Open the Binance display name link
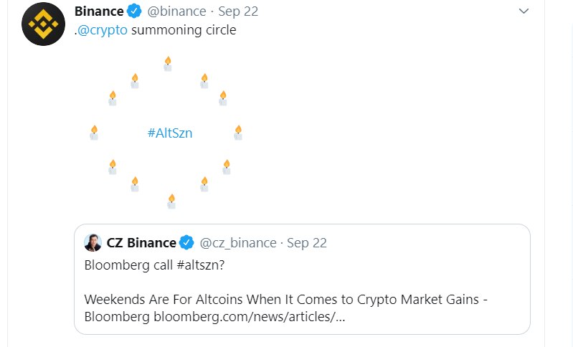Screen dimensions: 573x347 point(98,11)
